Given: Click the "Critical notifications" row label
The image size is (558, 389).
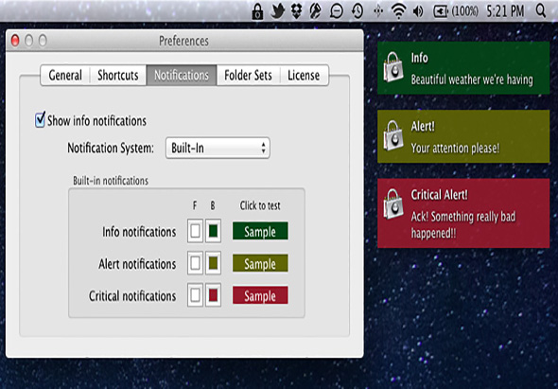Looking at the screenshot, I should coord(132,296).
